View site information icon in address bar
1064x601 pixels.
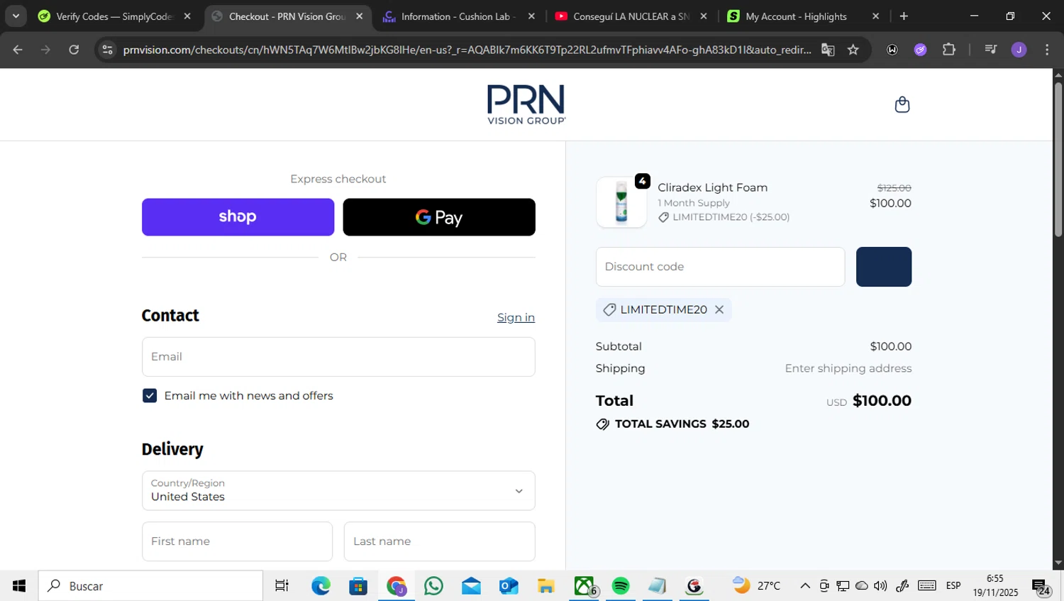point(107,50)
